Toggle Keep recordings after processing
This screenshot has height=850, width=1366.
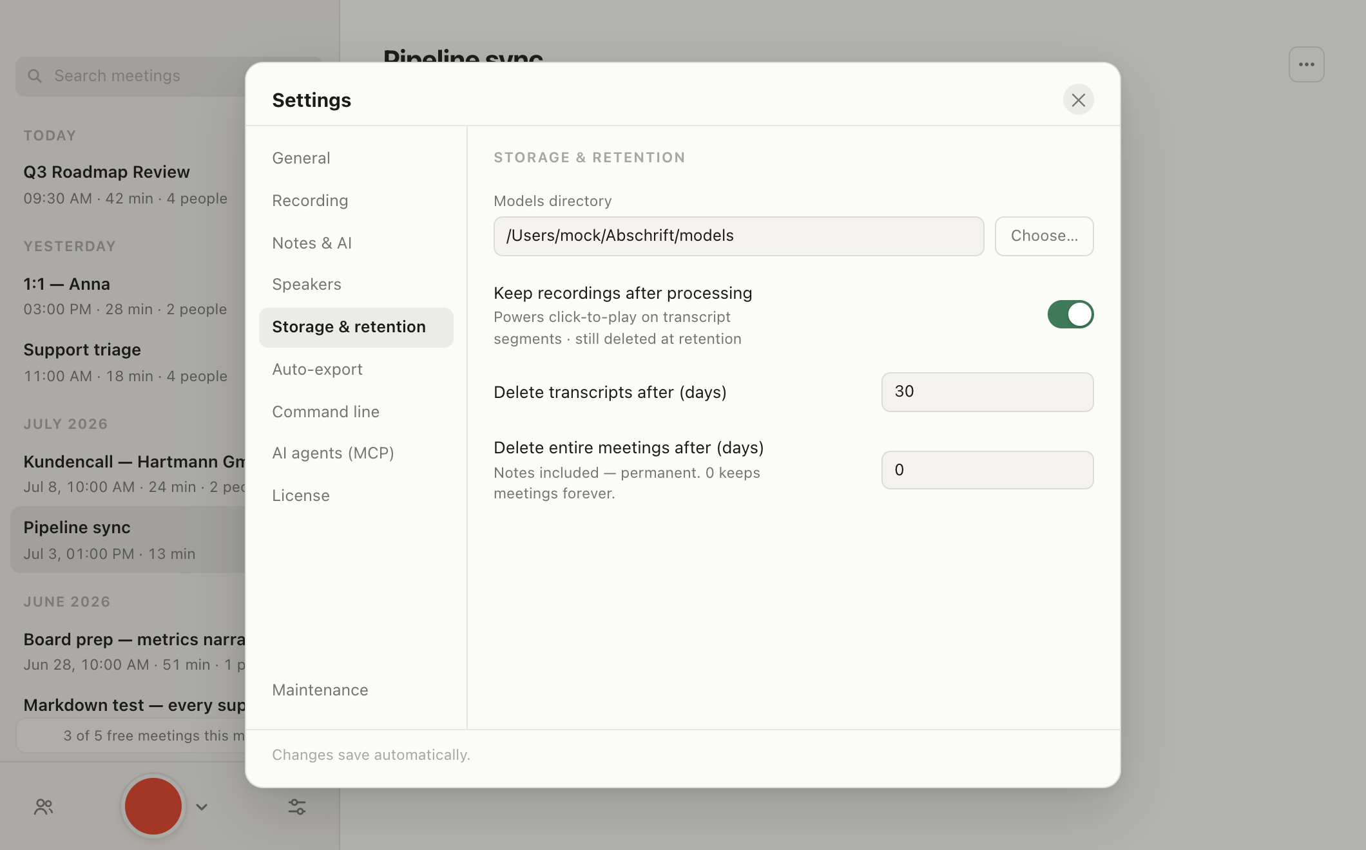(1070, 314)
